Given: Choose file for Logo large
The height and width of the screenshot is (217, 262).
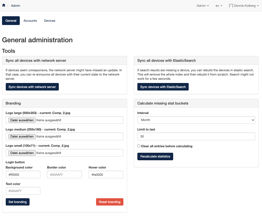Looking at the screenshot, I should coord(22,120).
